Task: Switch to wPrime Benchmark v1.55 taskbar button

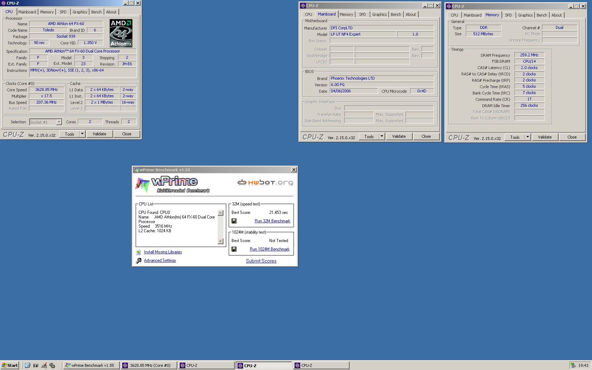Action: [91, 365]
